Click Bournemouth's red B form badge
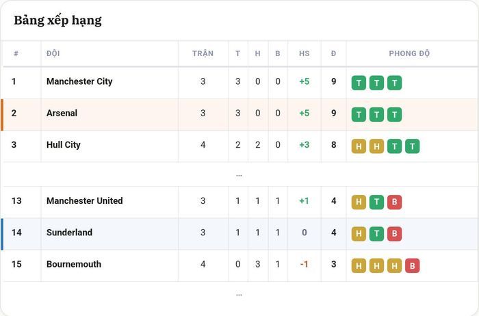This screenshot has height=316, width=479. tap(413, 265)
